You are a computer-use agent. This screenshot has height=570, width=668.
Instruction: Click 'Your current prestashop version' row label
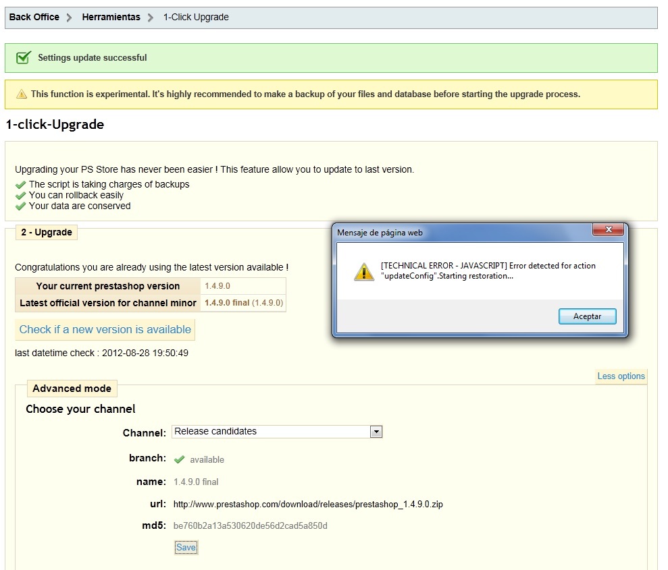pos(108,286)
